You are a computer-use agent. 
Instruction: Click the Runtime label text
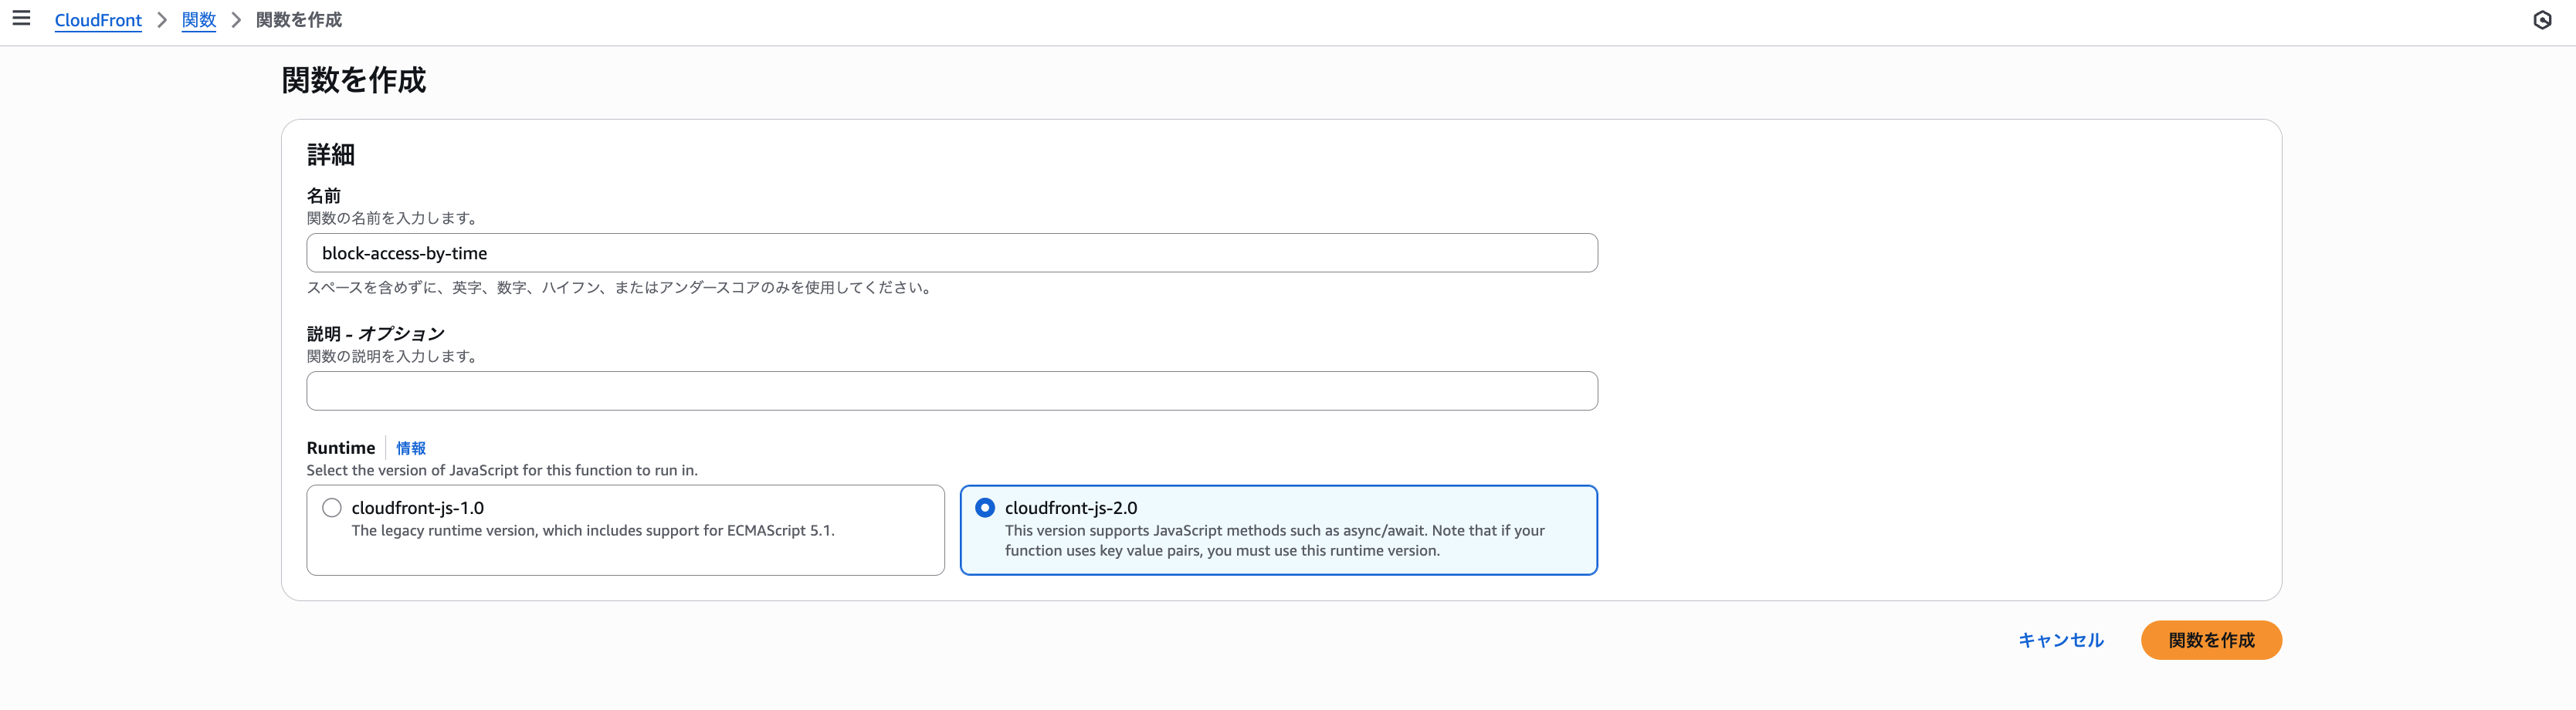[341, 448]
